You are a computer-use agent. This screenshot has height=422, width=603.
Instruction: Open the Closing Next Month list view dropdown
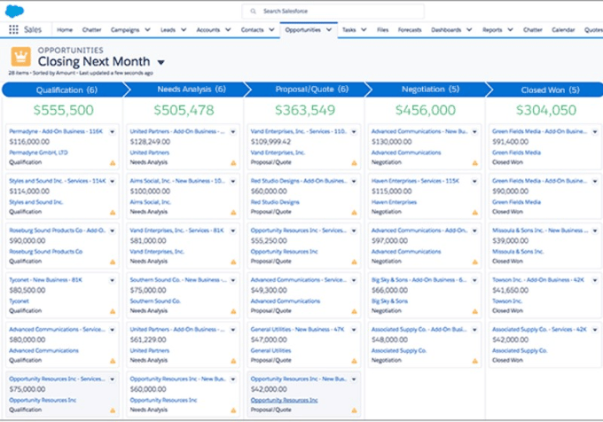(161, 62)
